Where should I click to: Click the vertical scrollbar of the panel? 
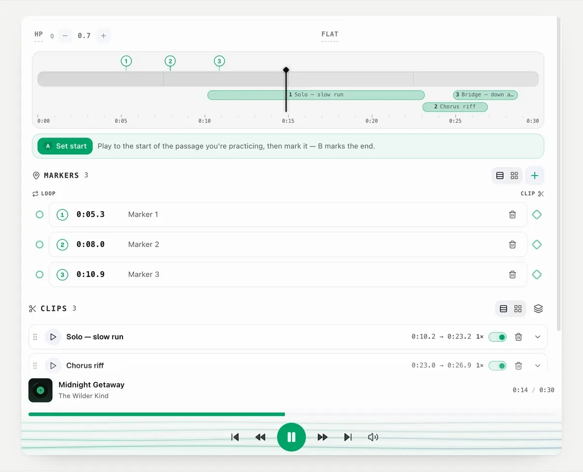click(559, 174)
